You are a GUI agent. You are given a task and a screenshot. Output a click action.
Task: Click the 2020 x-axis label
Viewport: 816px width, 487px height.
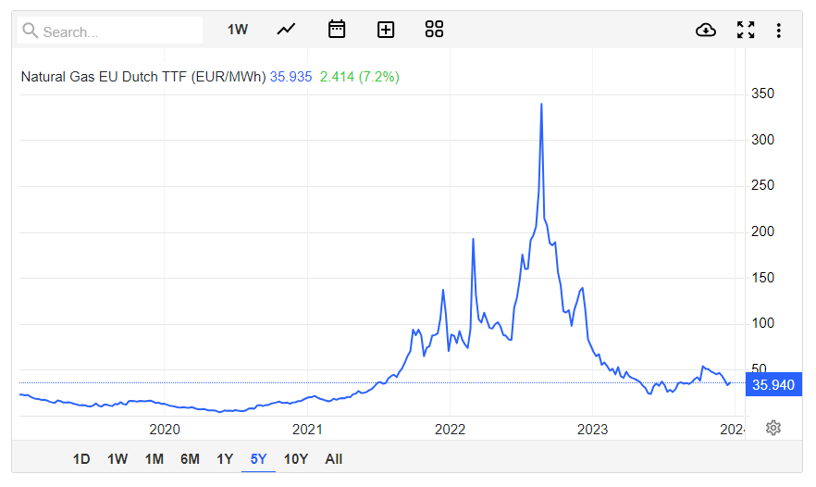165,430
